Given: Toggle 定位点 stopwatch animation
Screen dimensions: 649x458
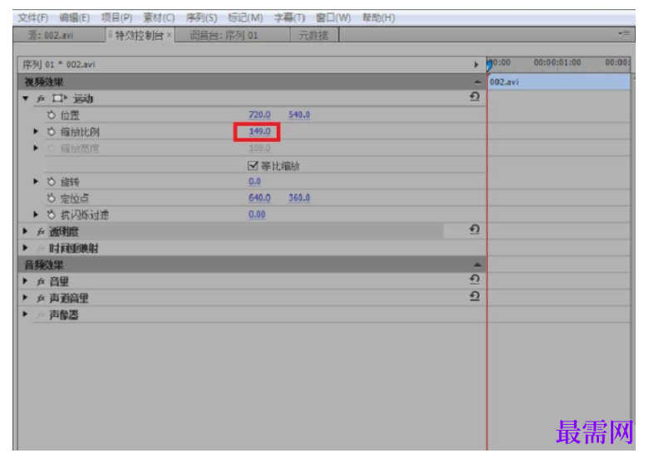Looking at the screenshot, I should point(52,198).
